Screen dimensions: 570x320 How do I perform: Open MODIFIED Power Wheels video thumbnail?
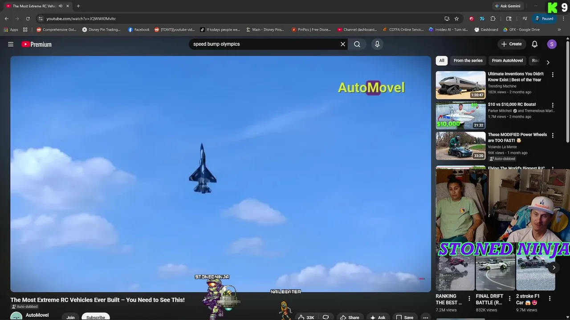coord(460,146)
